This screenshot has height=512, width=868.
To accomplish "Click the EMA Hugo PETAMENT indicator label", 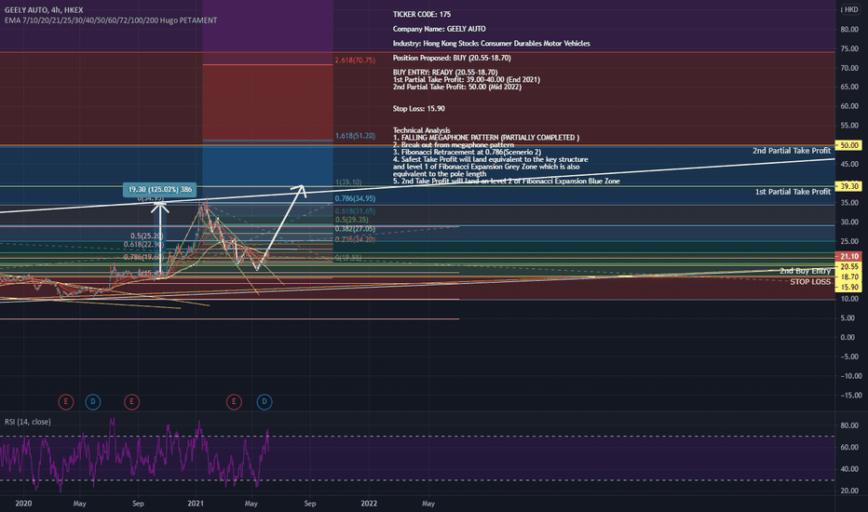I will point(111,20).
